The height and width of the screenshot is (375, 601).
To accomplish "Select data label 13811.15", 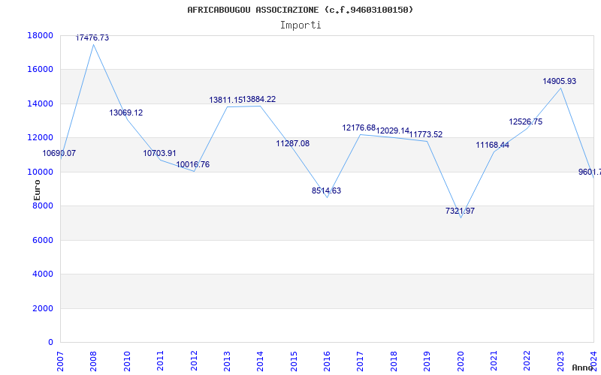I will [226, 100].
